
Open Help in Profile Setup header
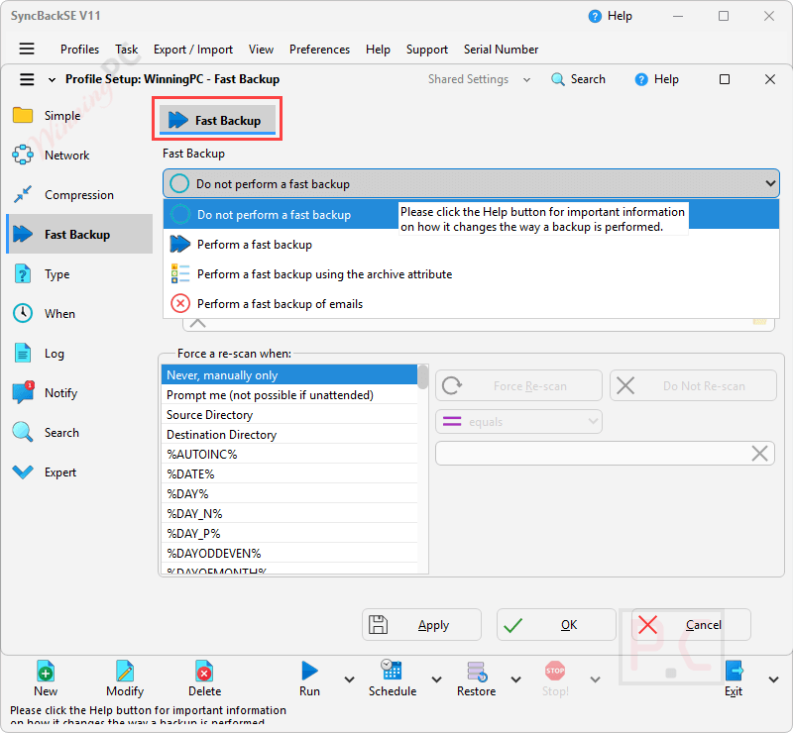(656, 79)
